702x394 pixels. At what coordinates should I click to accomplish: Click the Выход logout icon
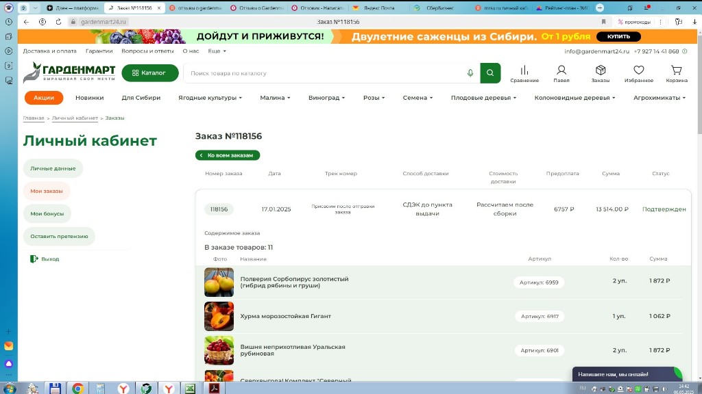click(34, 259)
